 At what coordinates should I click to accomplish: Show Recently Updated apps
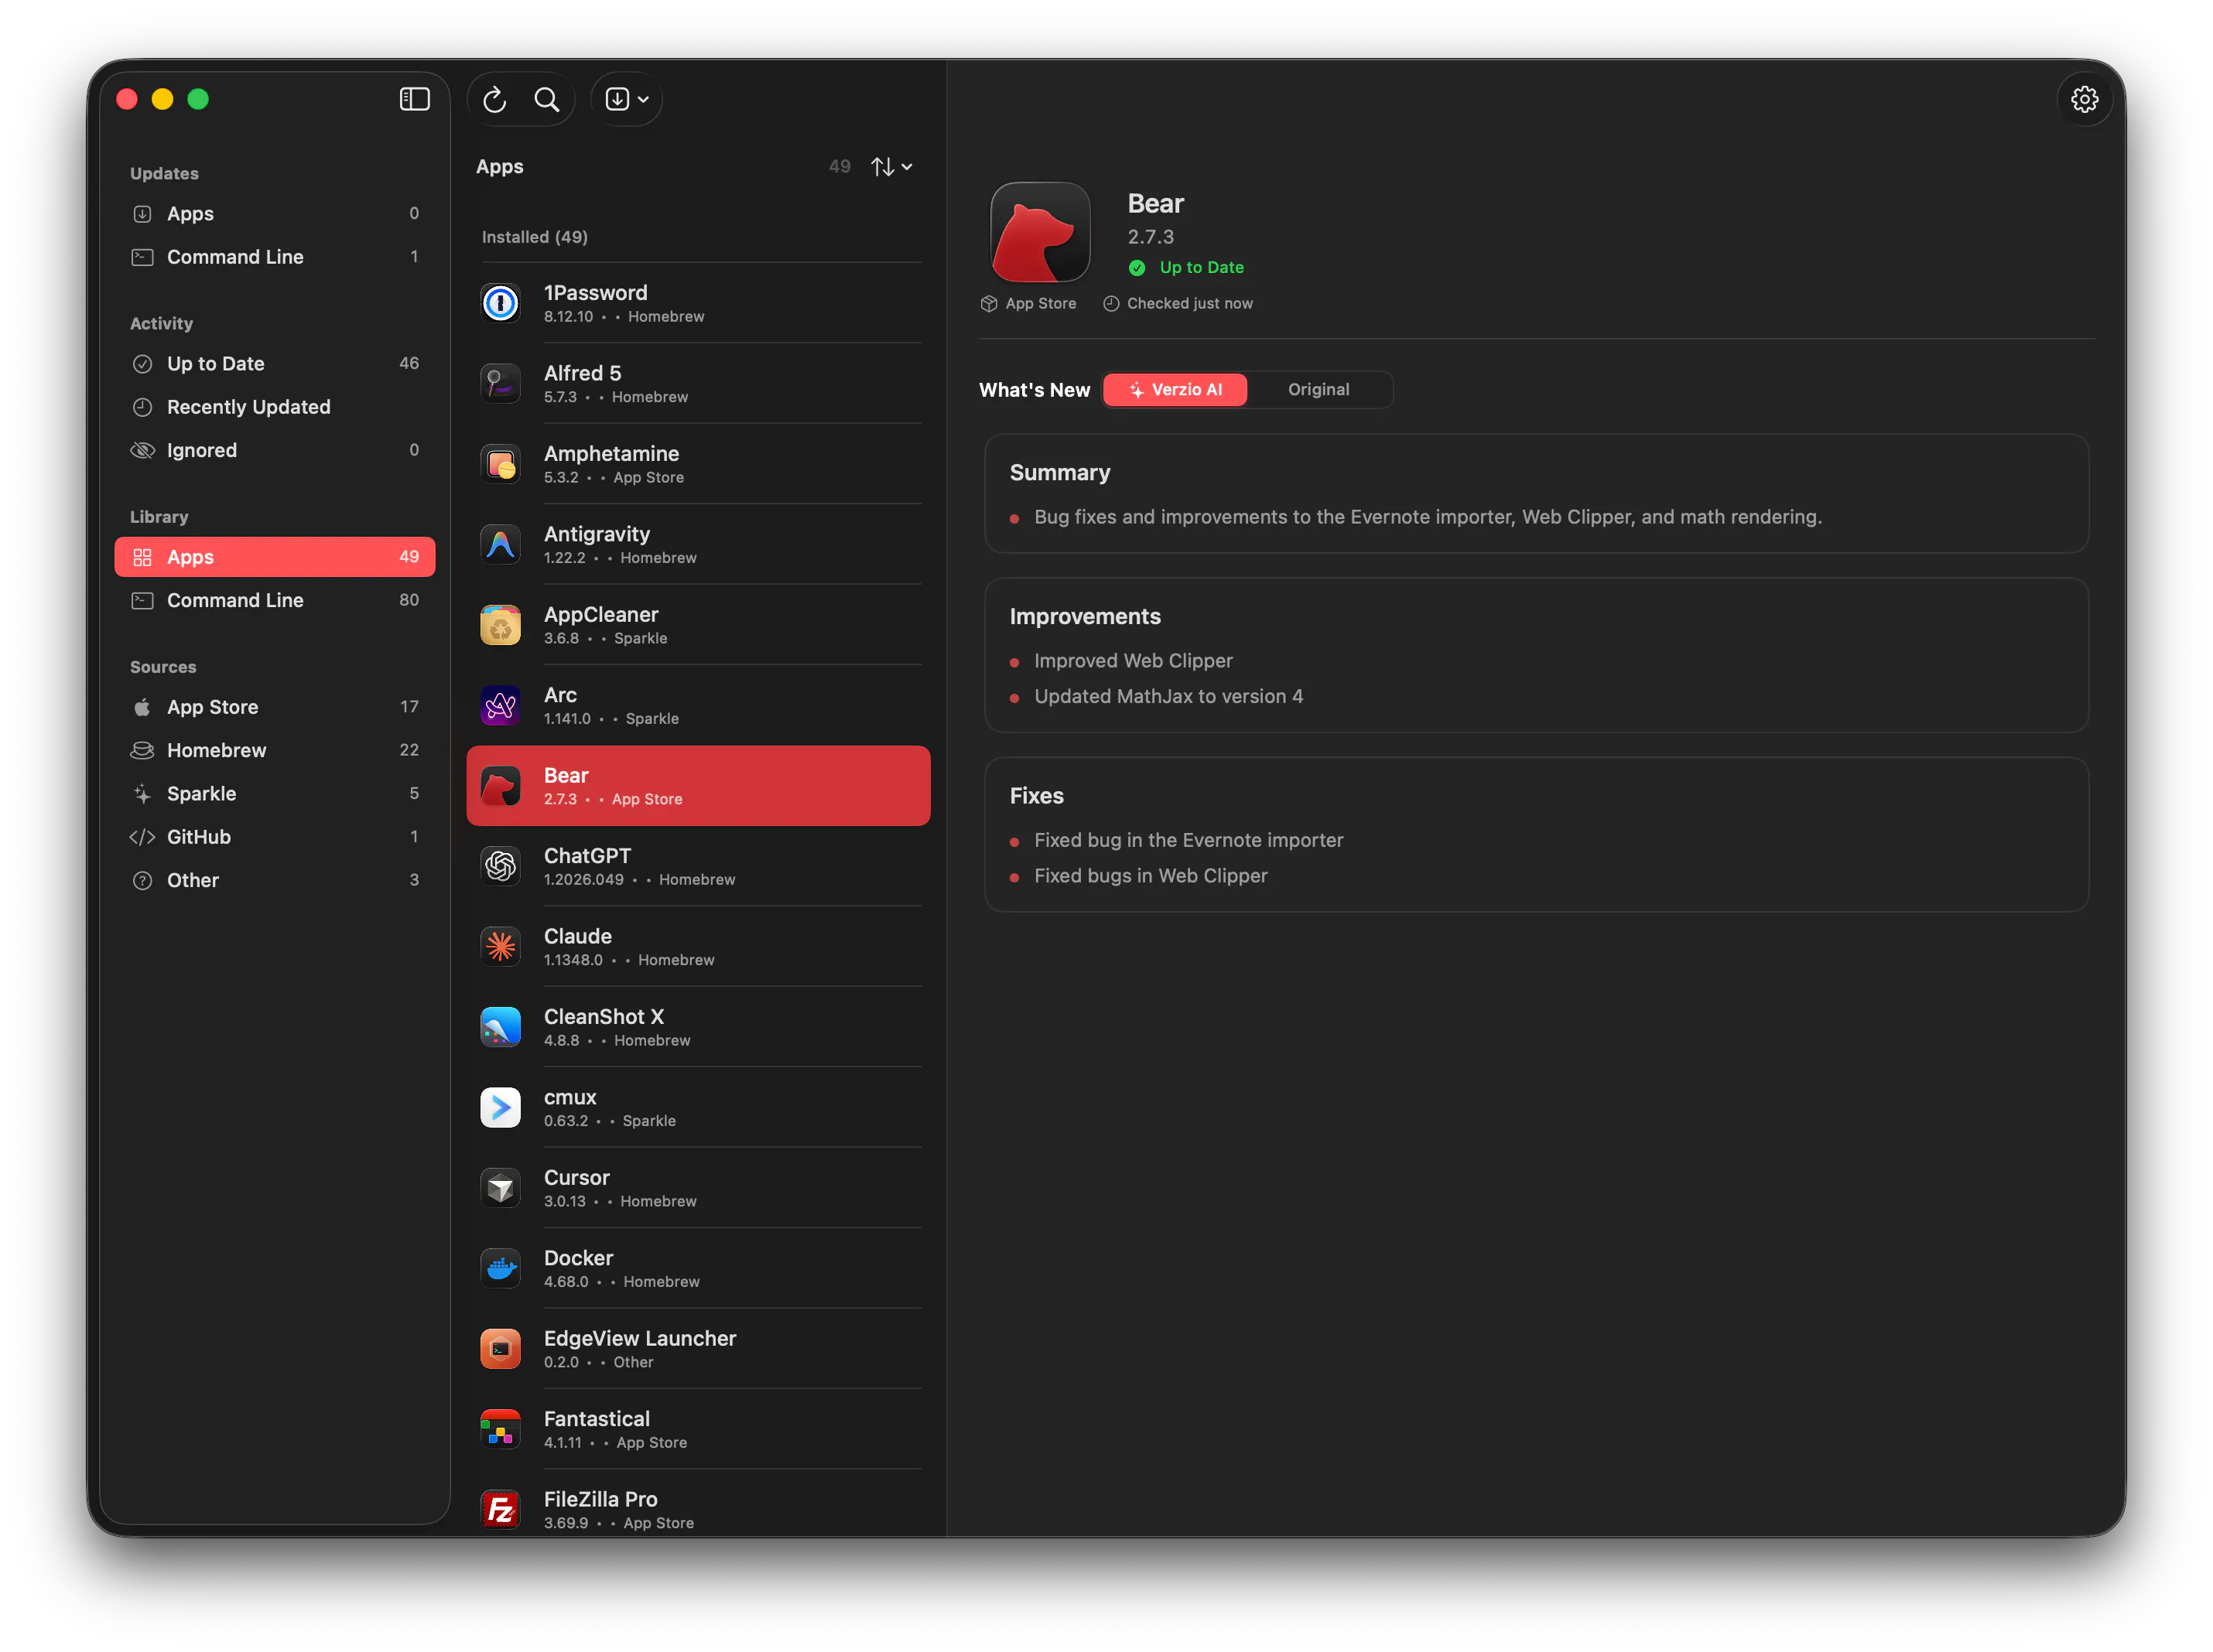pyautogui.click(x=274, y=407)
